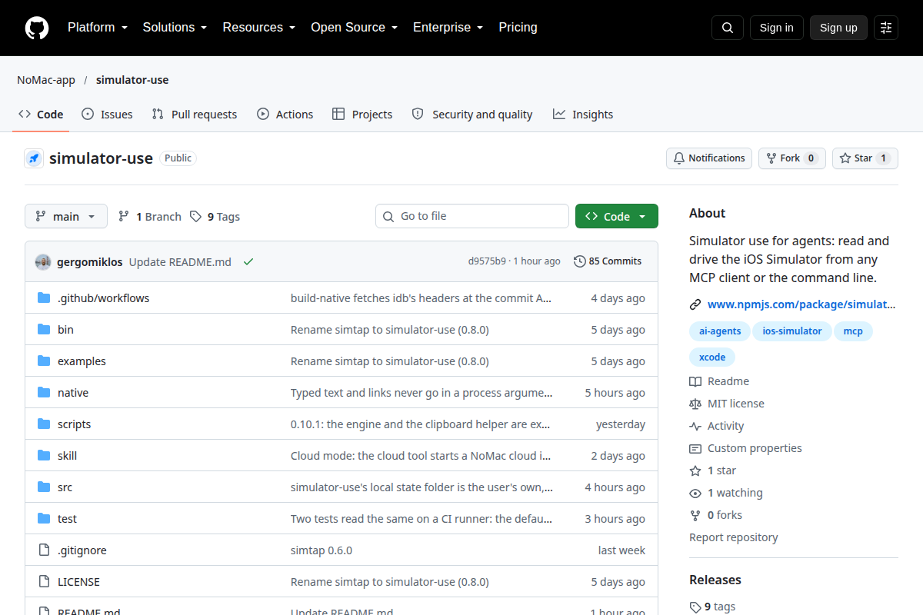Click the Sign up button
The width and height of the screenshot is (923, 615).
tap(838, 28)
